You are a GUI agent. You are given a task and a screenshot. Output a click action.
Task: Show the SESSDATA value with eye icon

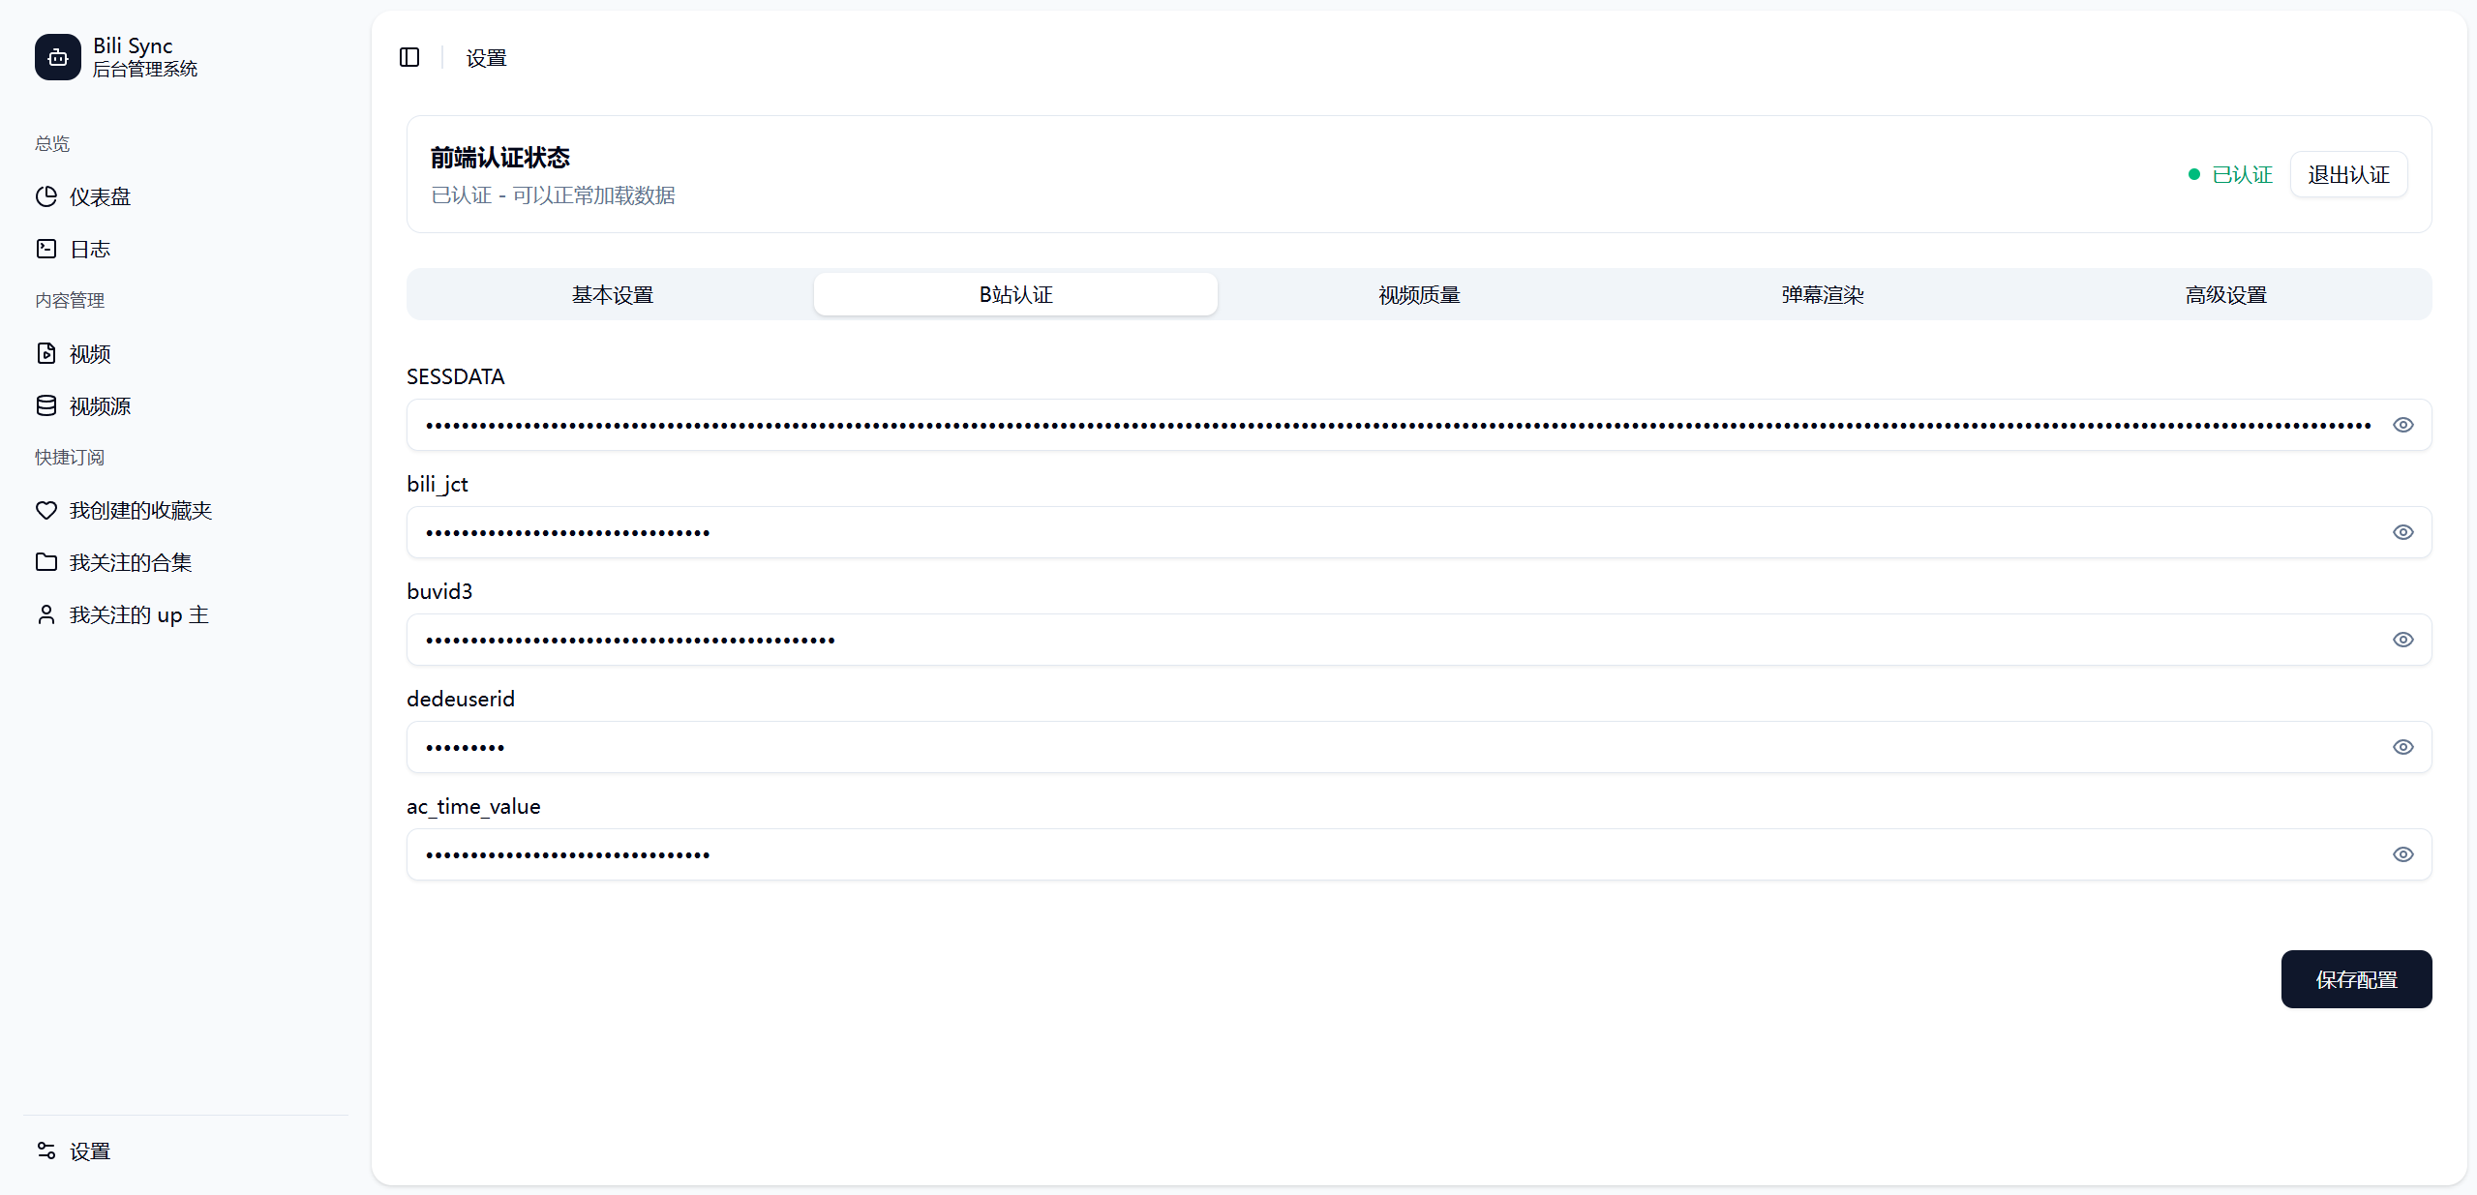click(x=2402, y=425)
